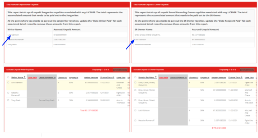Sort SR Owner table by Date Paid header

[163, 78]
